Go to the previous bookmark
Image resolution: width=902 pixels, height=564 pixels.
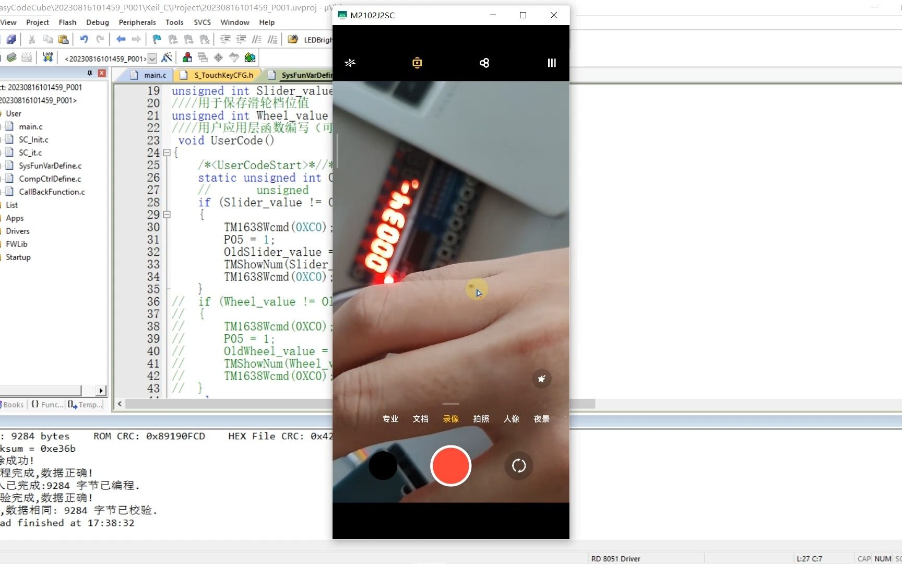pyautogui.click(x=173, y=39)
